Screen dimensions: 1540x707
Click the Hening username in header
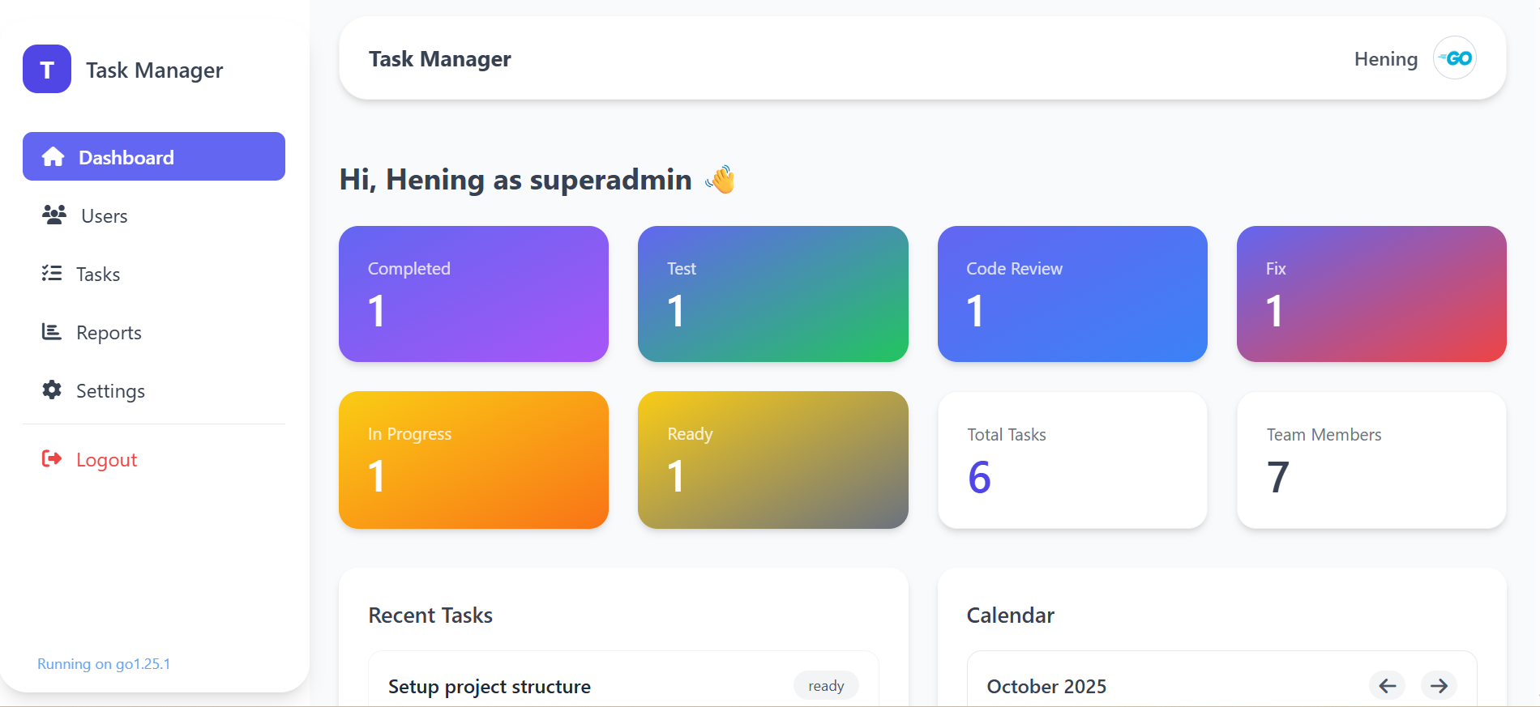click(1385, 59)
